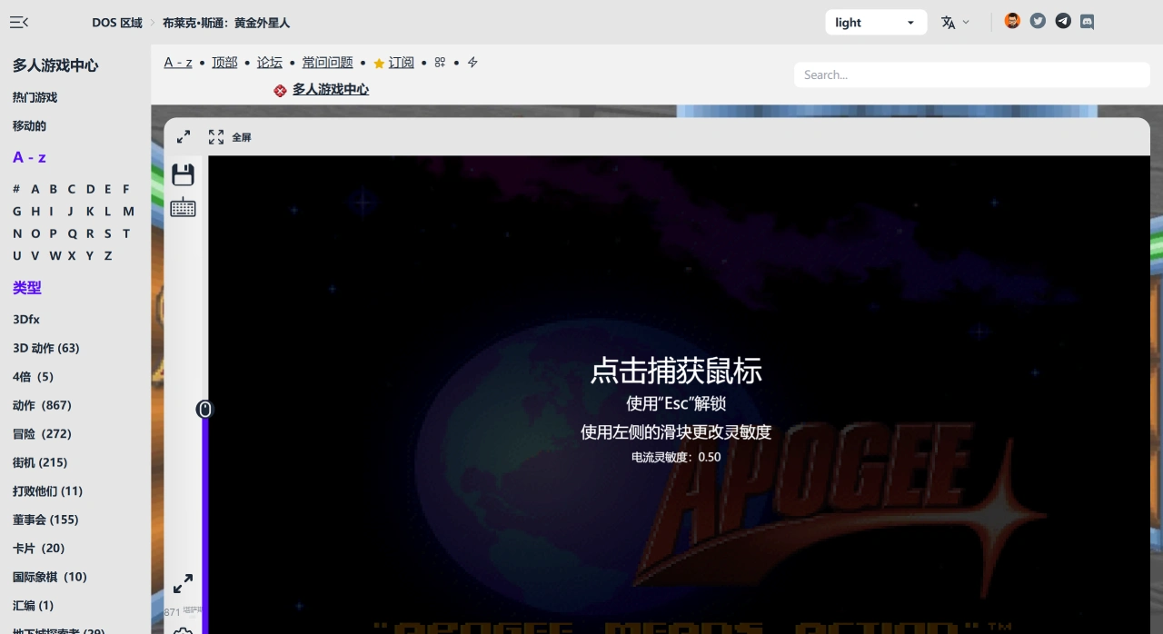Open the purple A - z sidebar heading
Viewport: 1163px width, 634px height.
pyautogui.click(x=29, y=157)
